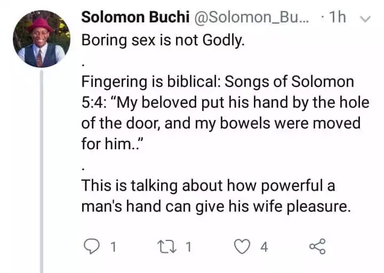View the like count of 4
The image size is (384, 273).
click(264, 247)
